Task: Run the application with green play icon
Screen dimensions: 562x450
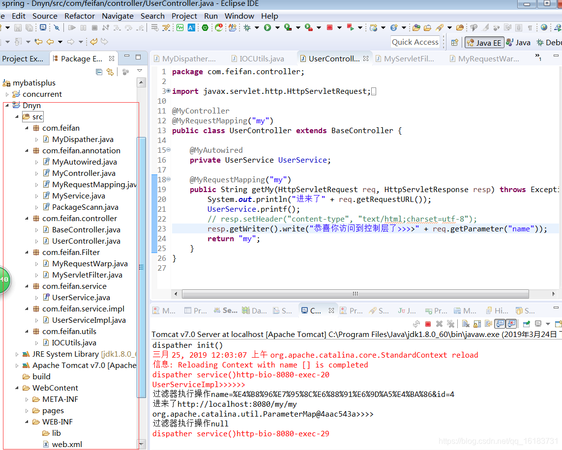Action: click(x=267, y=28)
